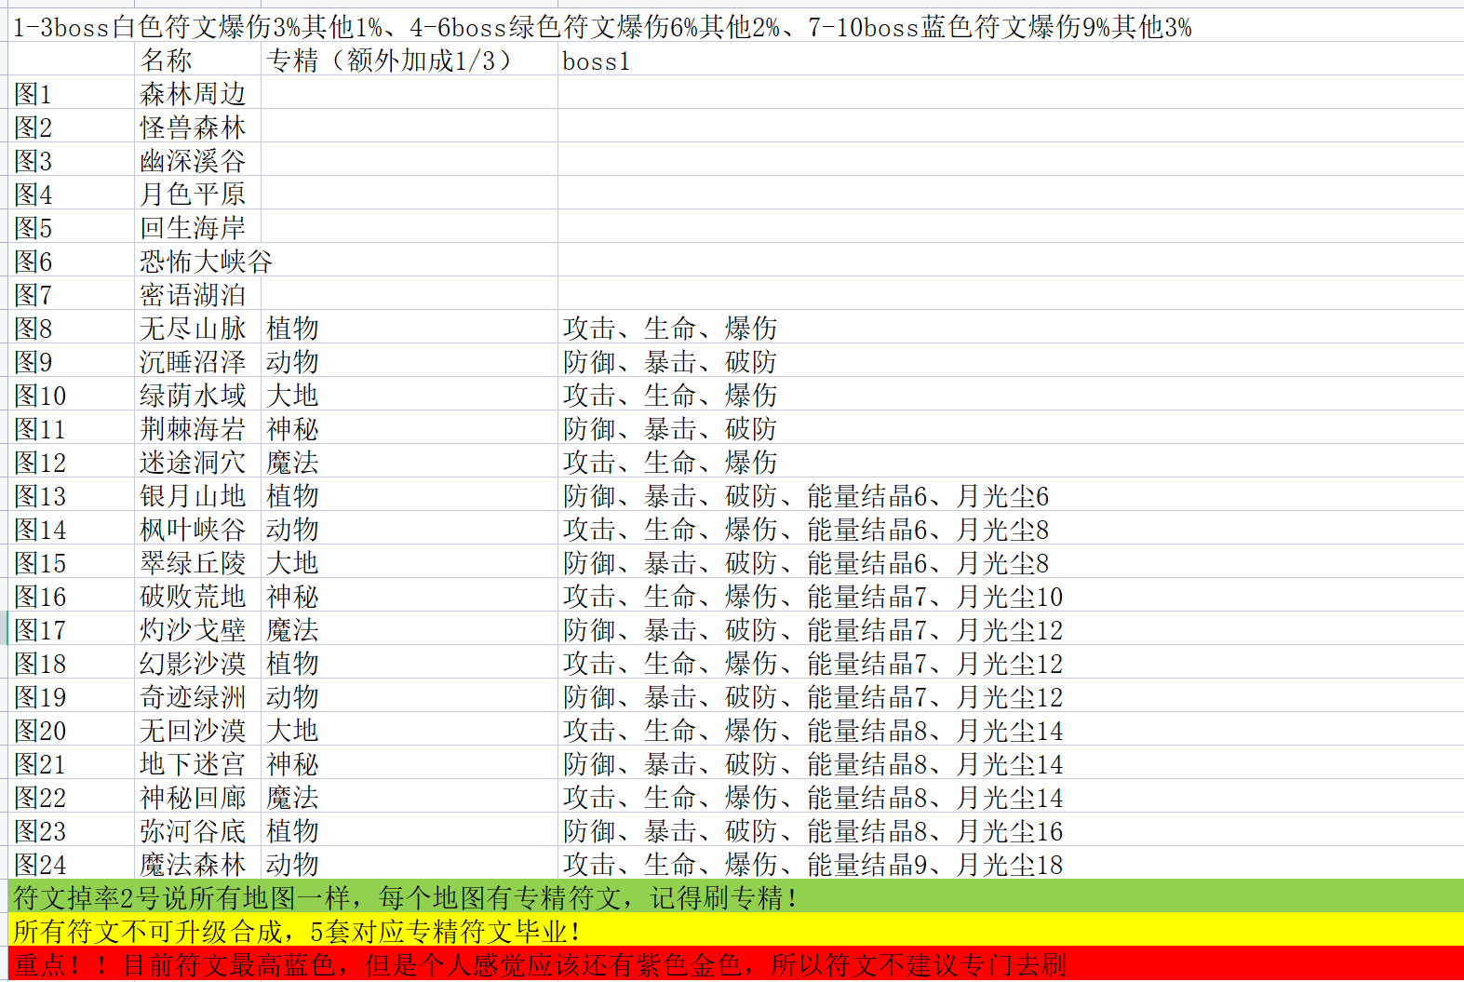This screenshot has width=1464, height=982.
Task: Select the cell '迷途洞穴'
Action: pyautogui.click(x=198, y=461)
